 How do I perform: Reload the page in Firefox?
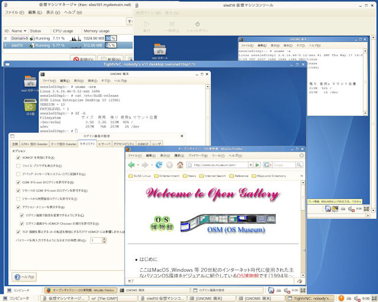point(159,165)
